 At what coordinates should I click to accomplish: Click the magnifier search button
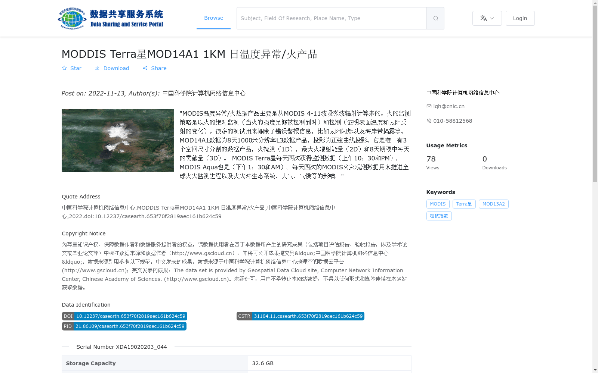point(435,18)
